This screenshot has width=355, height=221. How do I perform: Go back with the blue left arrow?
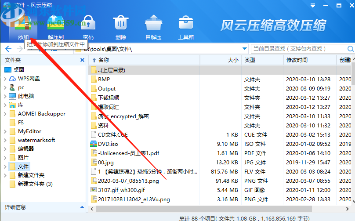(x=8, y=49)
